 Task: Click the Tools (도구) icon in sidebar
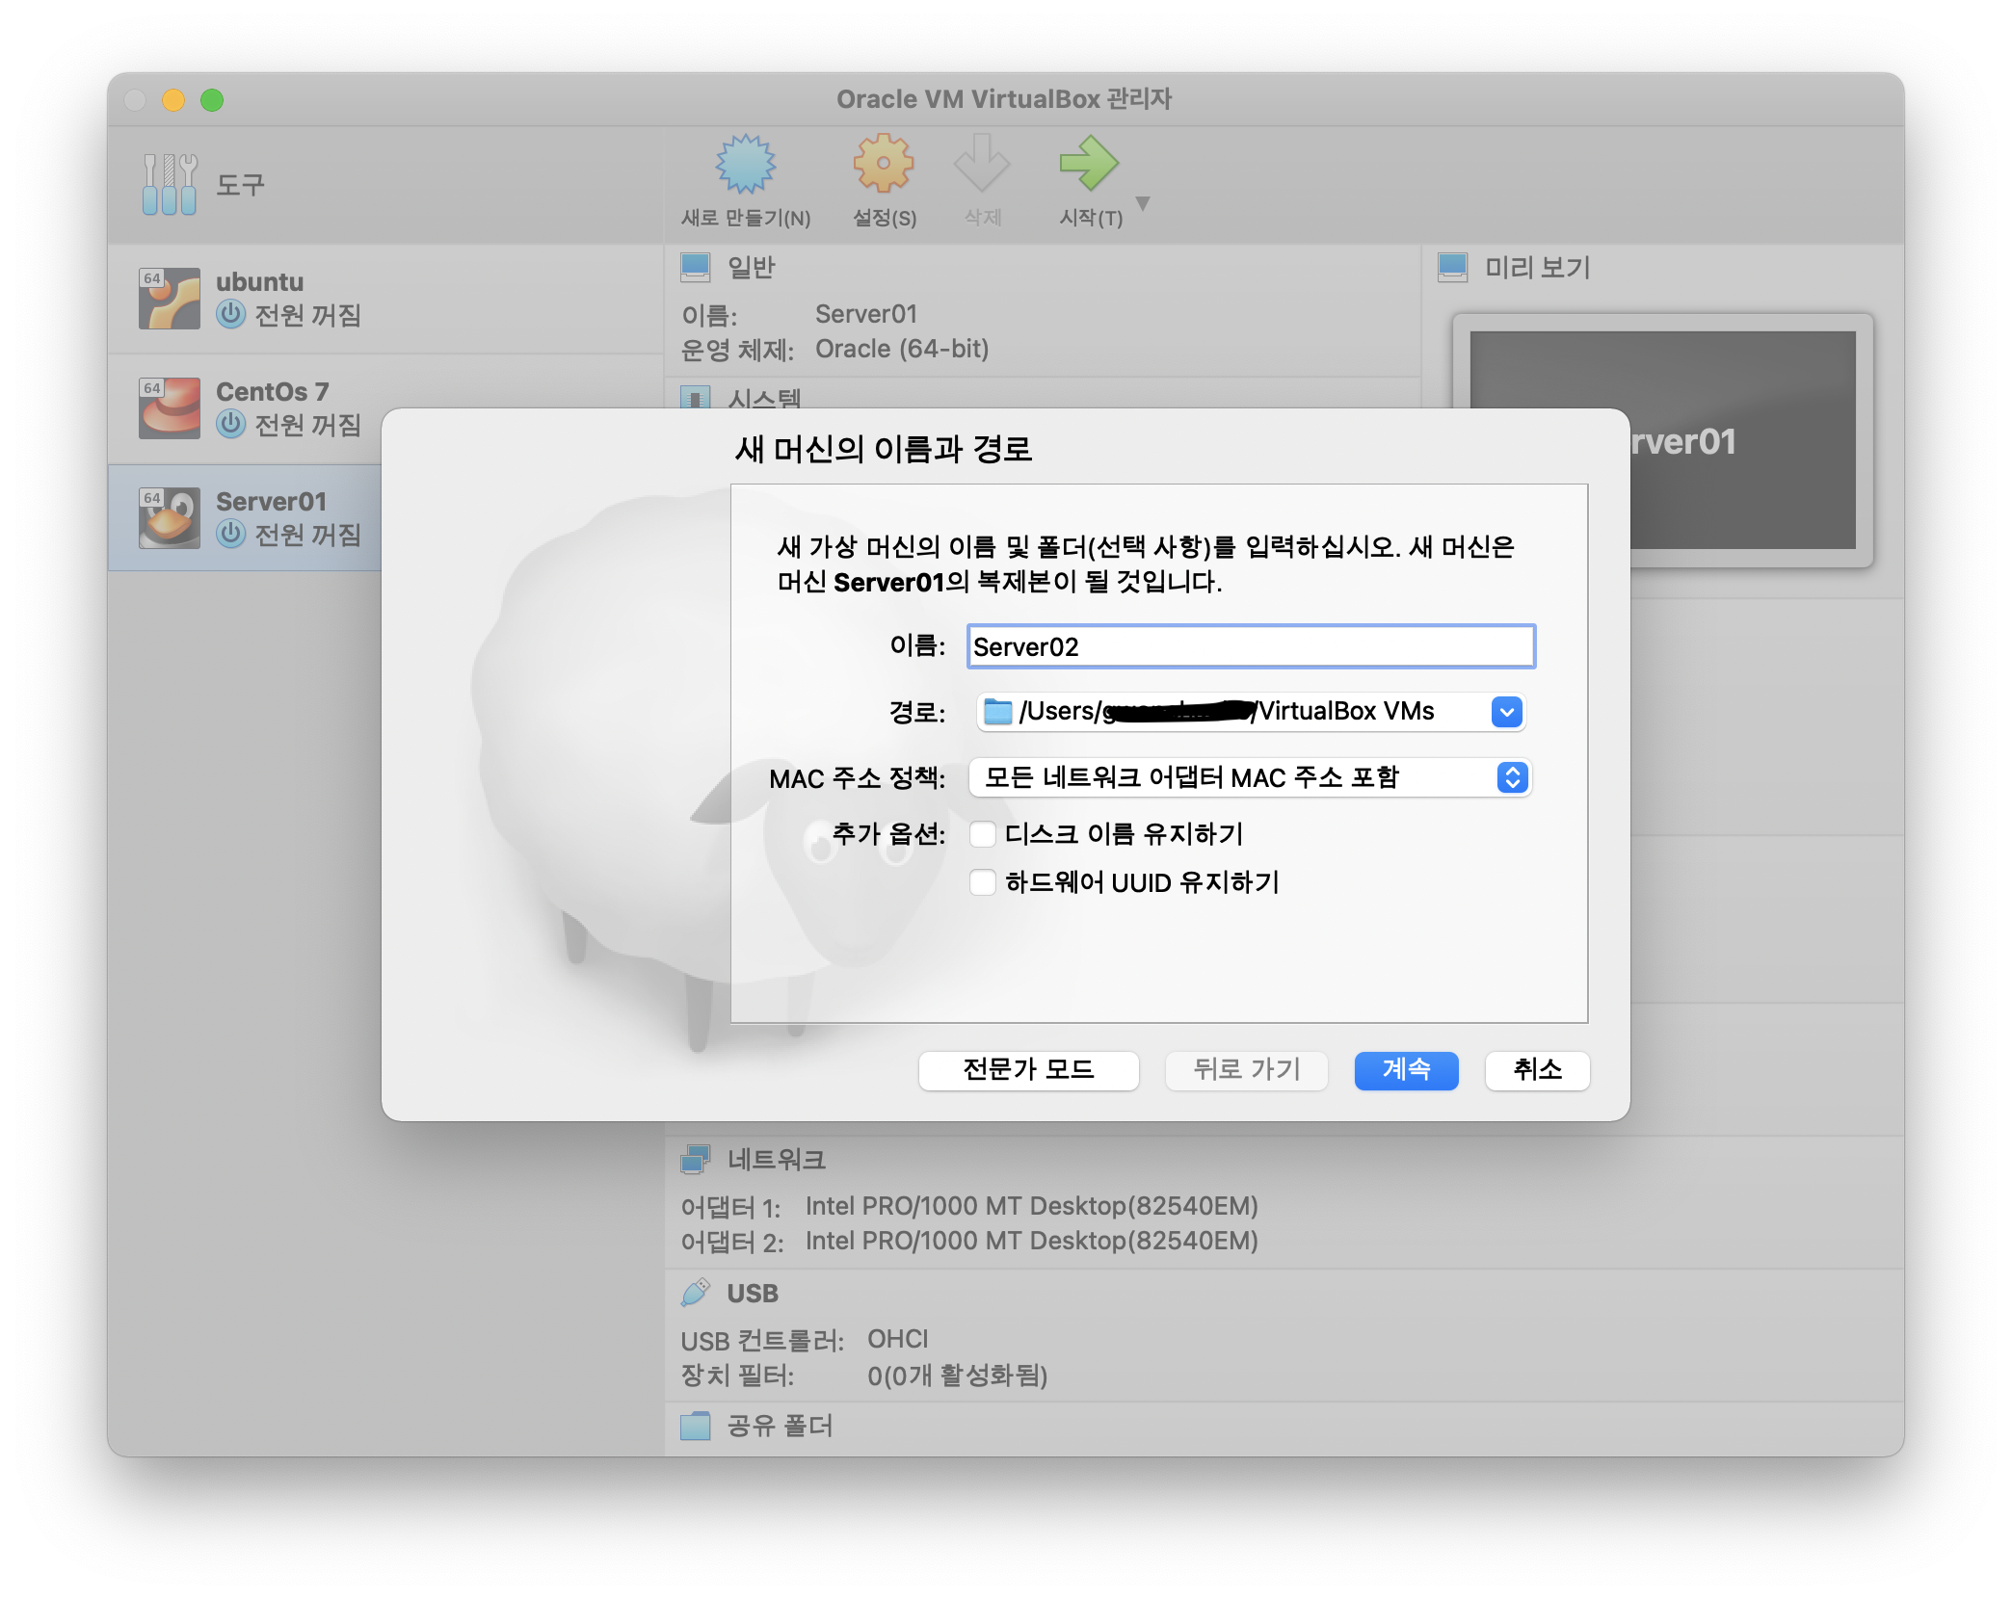(x=170, y=184)
